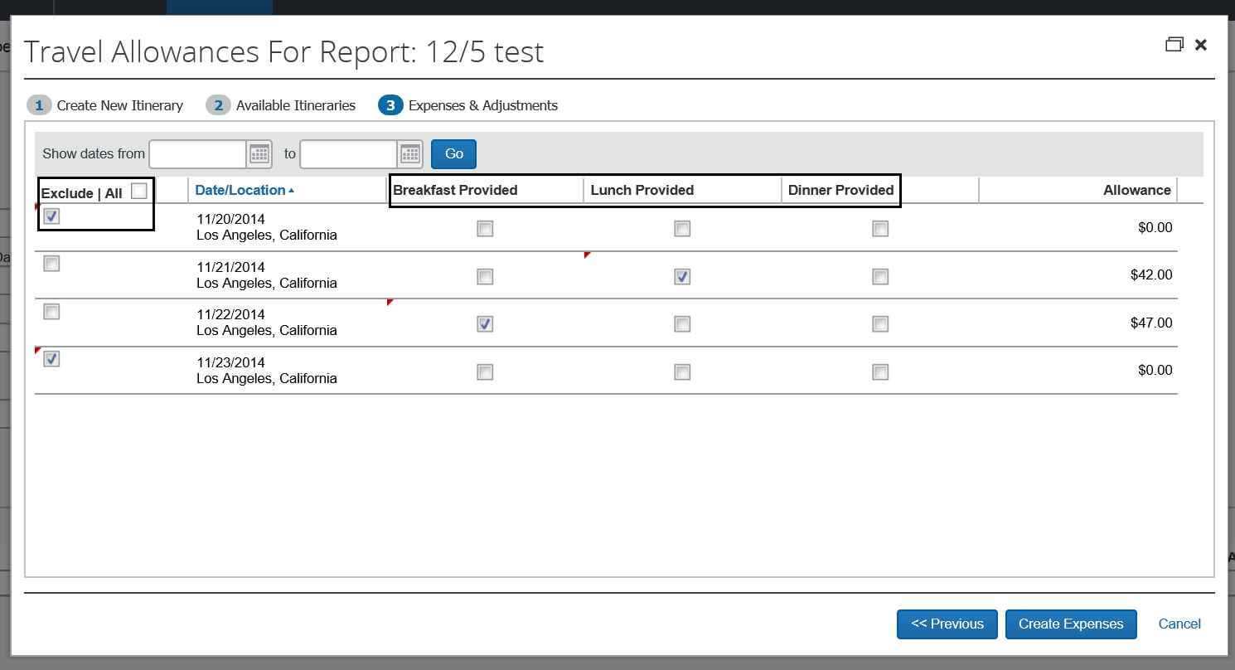Image resolution: width=1235 pixels, height=670 pixels.
Task: Sort by Date/Location column header
Action: click(x=240, y=190)
